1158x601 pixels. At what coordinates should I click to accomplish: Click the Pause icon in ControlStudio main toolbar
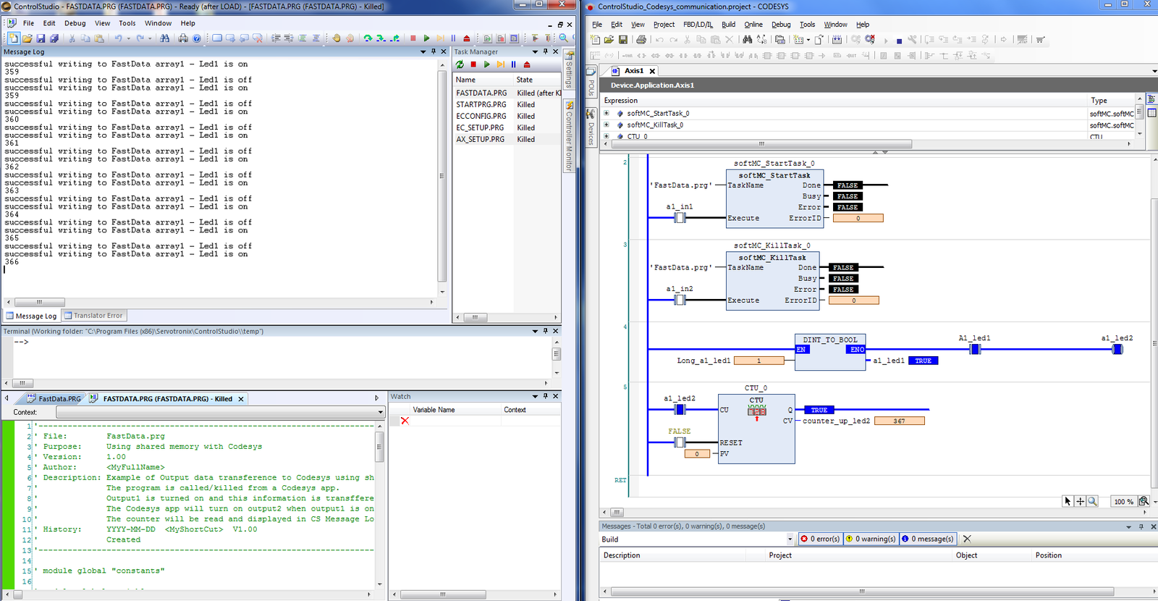[453, 38]
